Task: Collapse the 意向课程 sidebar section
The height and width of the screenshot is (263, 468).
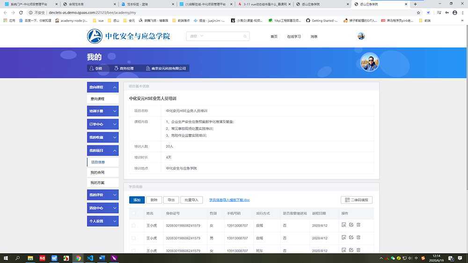Action: 102,87
